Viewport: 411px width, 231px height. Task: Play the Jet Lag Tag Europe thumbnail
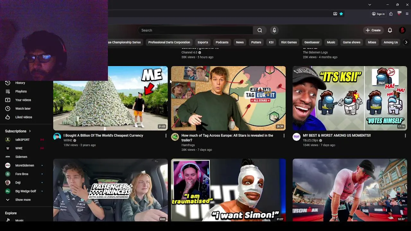228,98
